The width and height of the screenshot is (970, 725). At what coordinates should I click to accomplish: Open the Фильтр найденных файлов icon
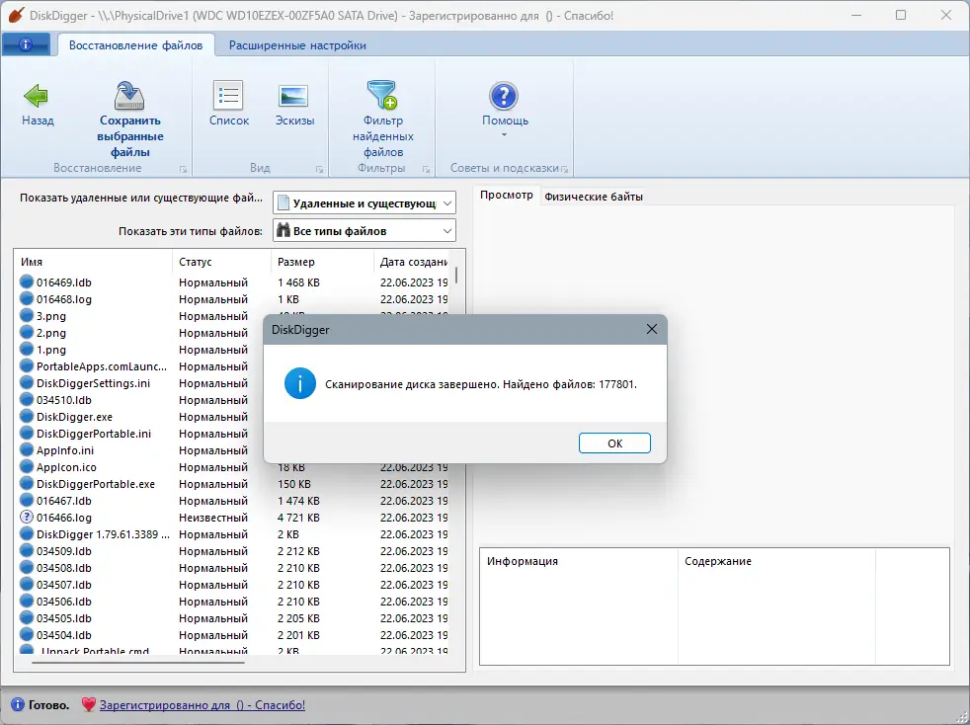[383, 95]
